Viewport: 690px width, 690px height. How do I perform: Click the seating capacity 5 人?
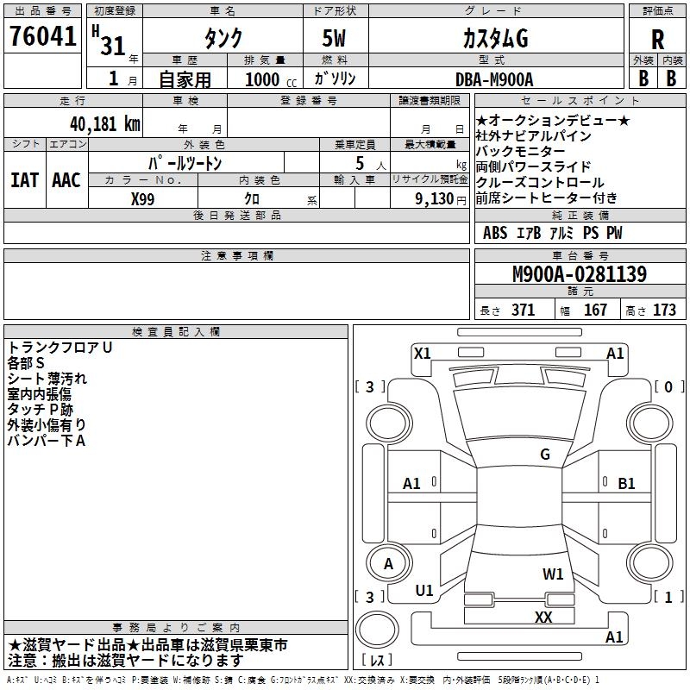point(371,164)
